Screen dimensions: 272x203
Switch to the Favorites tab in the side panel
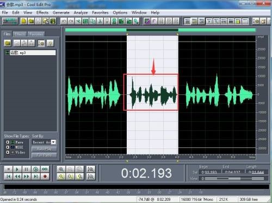pos(36,34)
